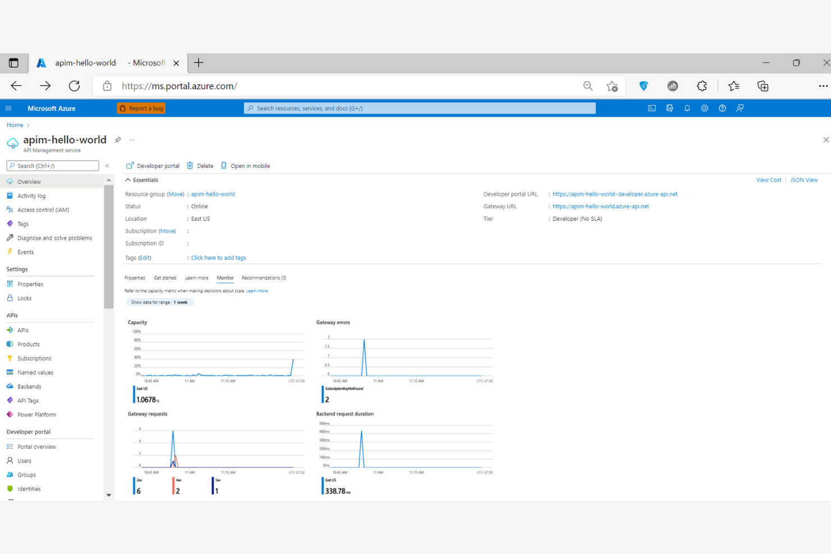Open the Developer portal URL link
This screenshot has height=554, width=831.
tap(615, 194)
